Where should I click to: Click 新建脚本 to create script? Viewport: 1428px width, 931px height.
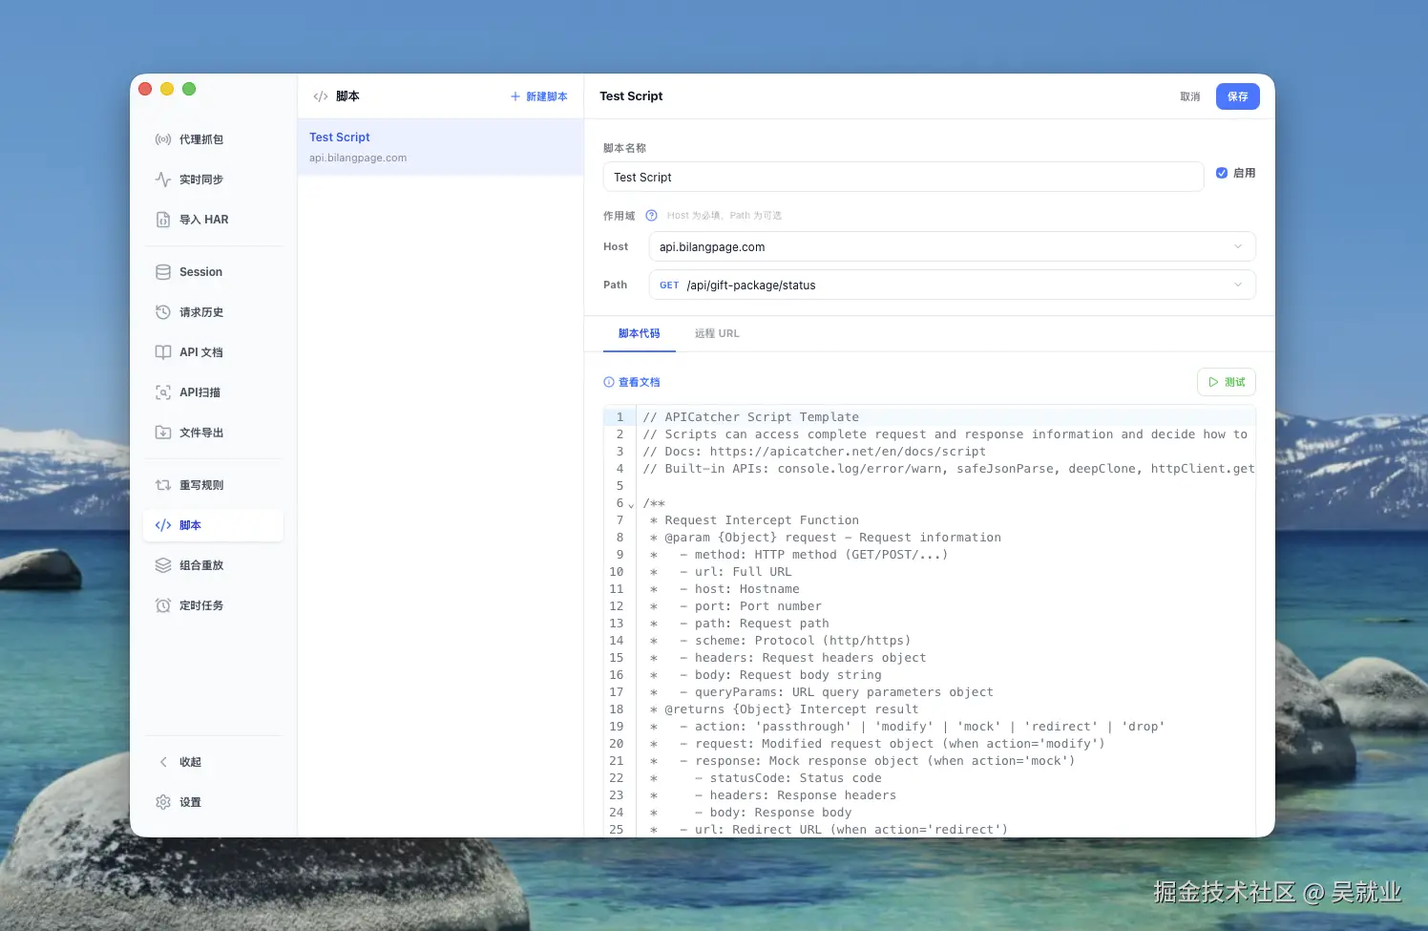pyautogui.click(x=547, y=96)
